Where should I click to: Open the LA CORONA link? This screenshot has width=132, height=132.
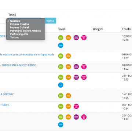click(x=7, y=94)
